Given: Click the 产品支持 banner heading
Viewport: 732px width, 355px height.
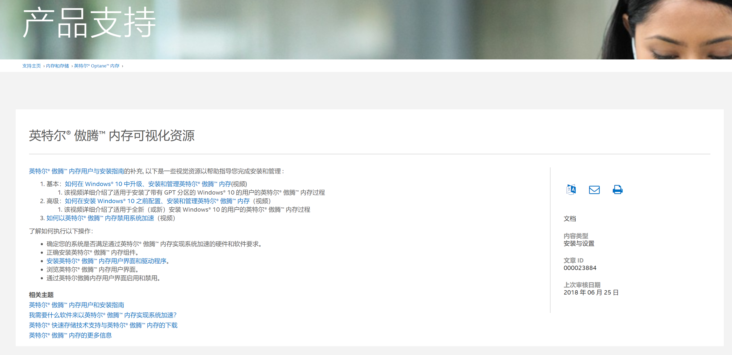Looking at the screenshot, I should click(89, 23).
